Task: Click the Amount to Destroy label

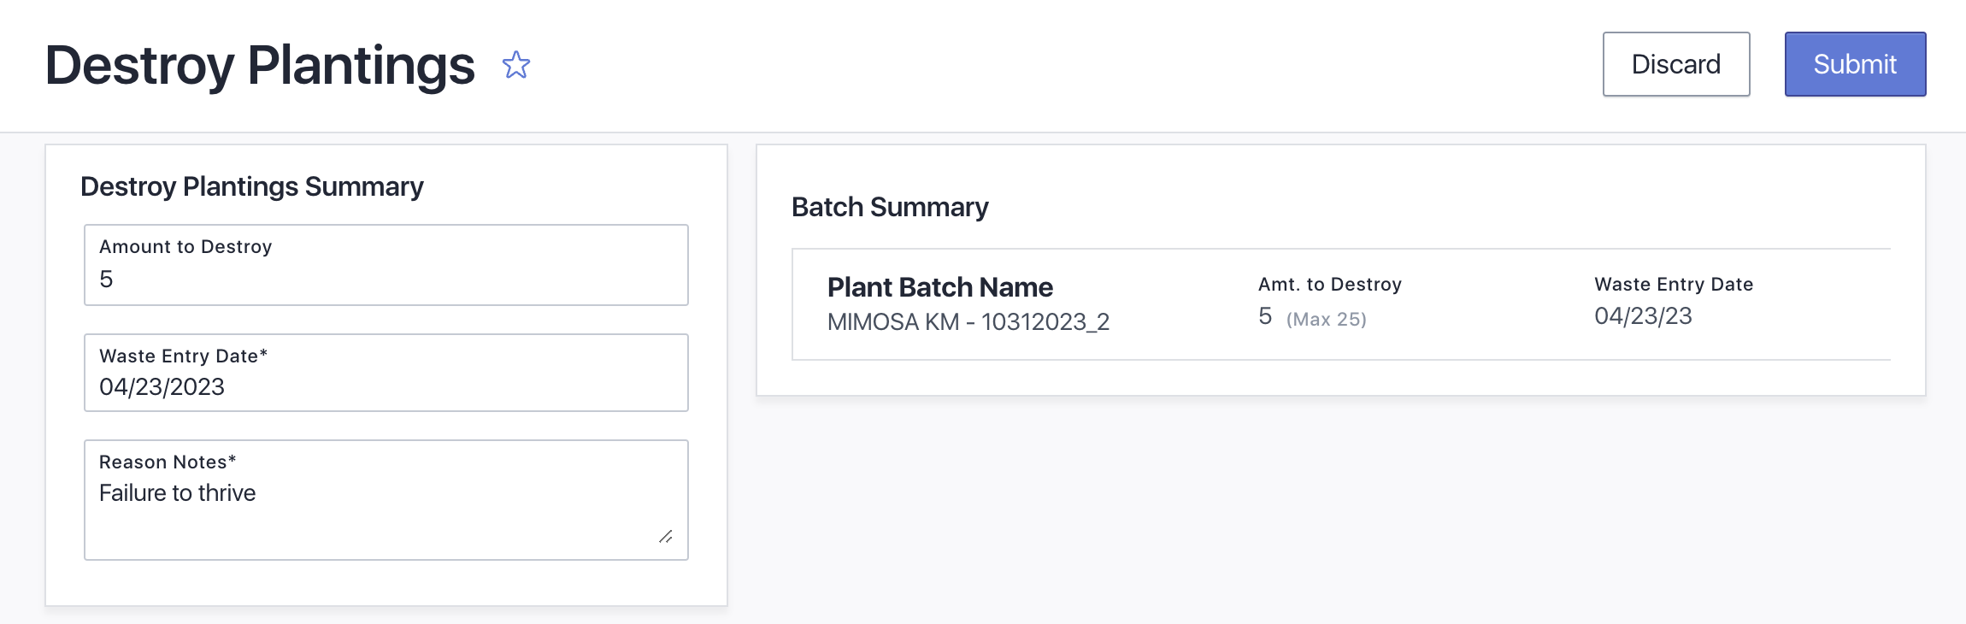Action: (185, 247)
